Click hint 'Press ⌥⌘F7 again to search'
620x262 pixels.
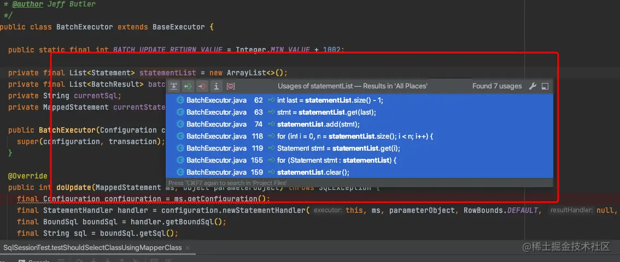click(x=227, y=183)
